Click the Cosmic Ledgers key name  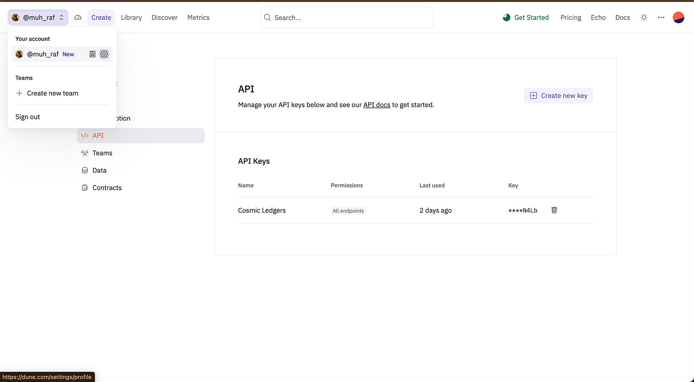262,210
